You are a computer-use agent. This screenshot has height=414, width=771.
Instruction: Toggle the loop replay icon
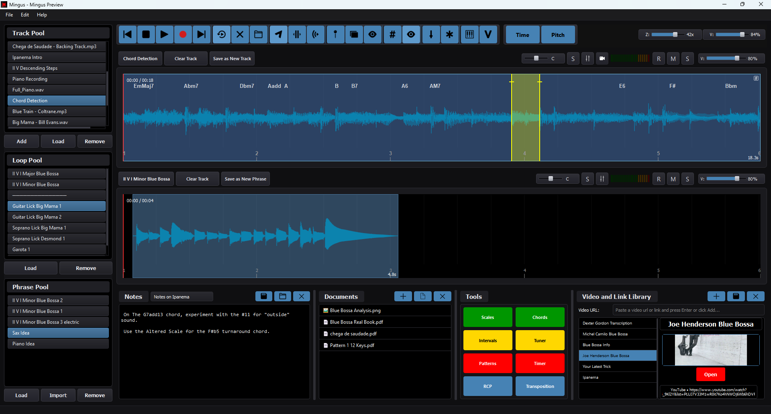coord(221,34)
